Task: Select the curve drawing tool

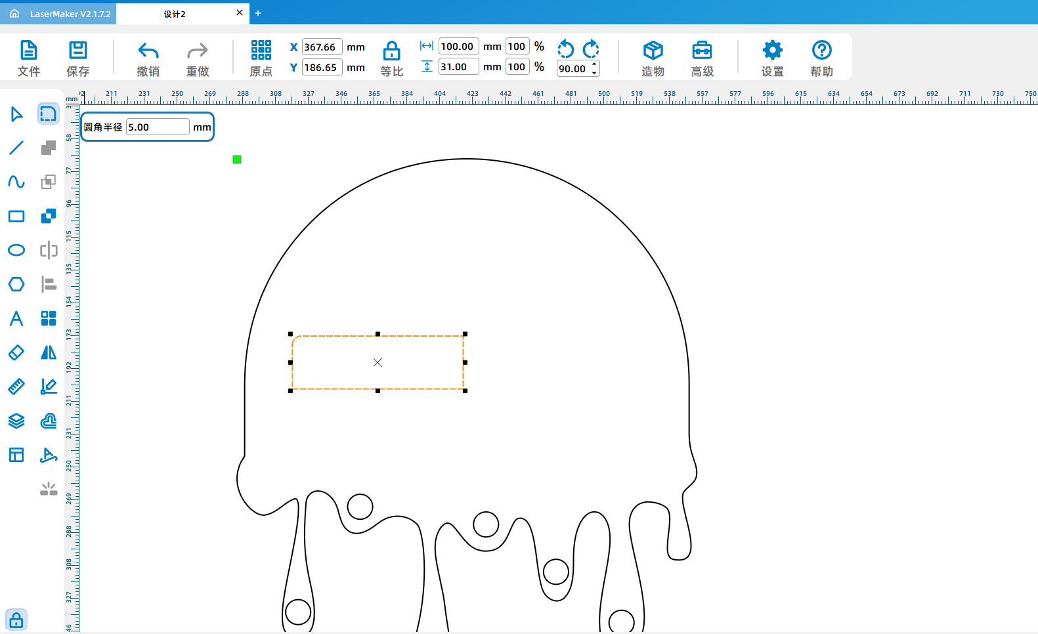Action: (x=16, y=182)
